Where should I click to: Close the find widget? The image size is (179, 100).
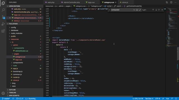coord(162,10)
